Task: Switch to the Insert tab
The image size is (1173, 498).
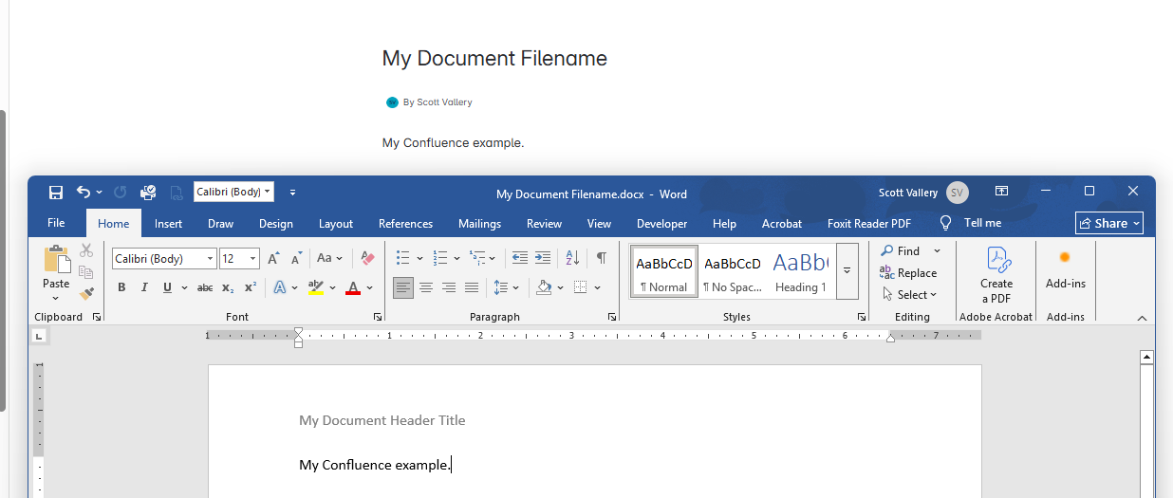Action: point(168,224)
